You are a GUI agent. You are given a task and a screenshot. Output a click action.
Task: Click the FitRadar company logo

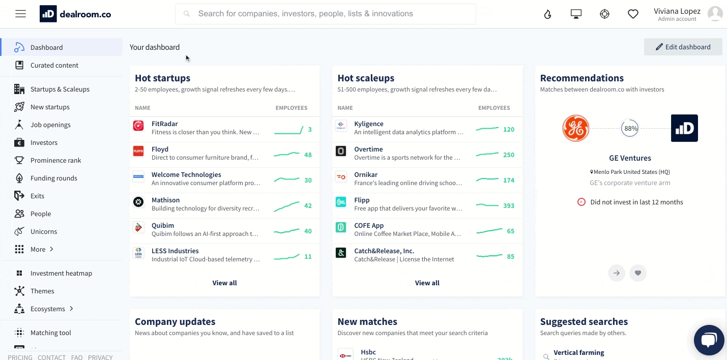tap(138, 126)
